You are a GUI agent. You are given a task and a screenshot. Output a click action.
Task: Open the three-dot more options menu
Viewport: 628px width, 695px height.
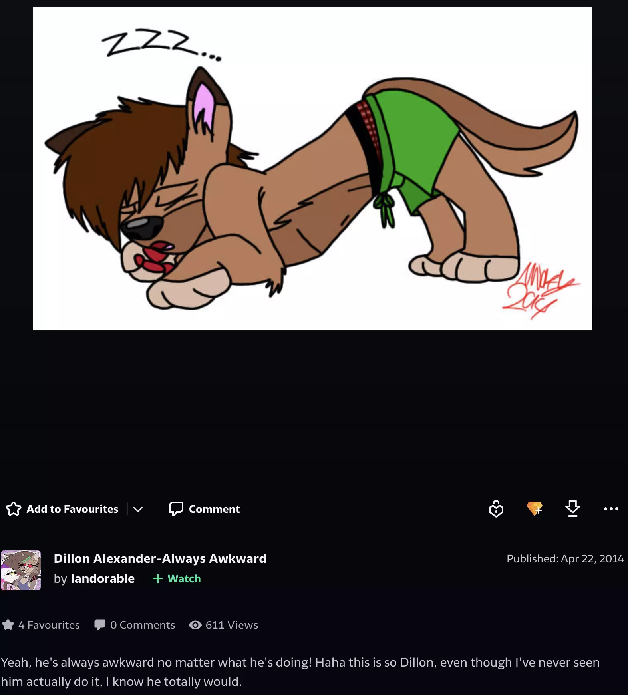pos(611,509)
